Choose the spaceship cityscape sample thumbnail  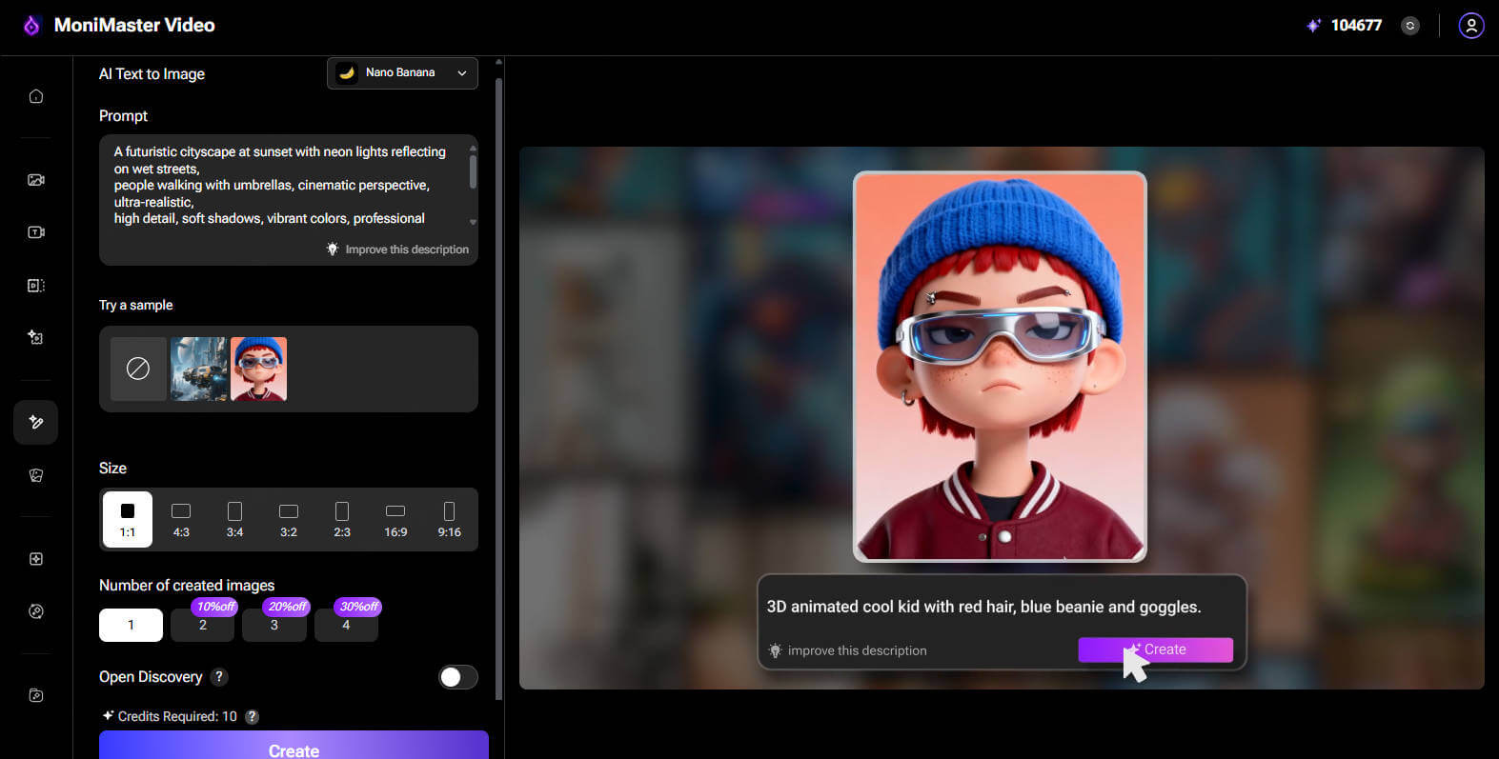click(198, 369)
